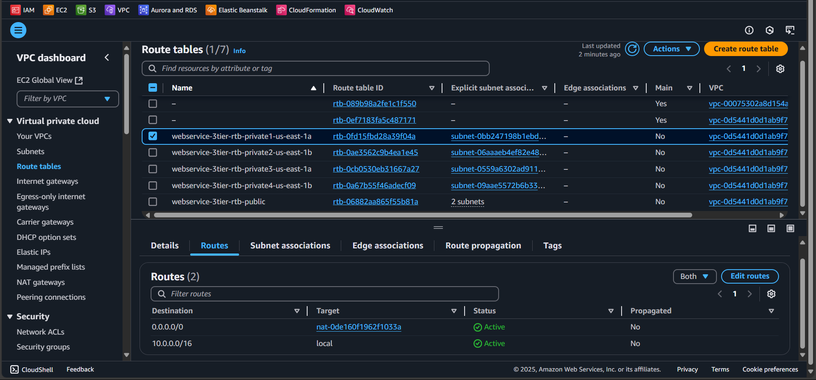Switch to the Subnet associations tab

290,245
